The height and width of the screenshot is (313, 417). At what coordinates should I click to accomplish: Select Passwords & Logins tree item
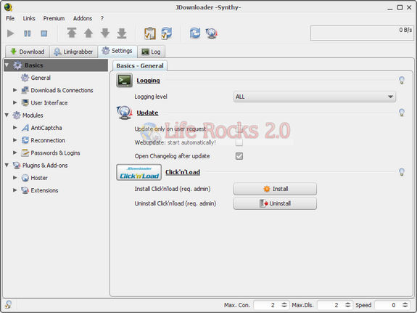(x=51, y=153)
